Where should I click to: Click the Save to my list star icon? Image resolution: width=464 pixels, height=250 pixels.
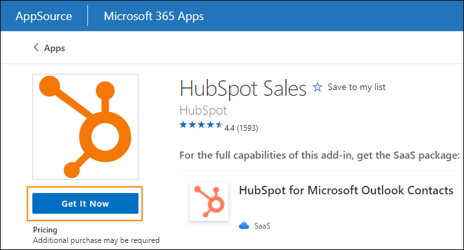318,87
